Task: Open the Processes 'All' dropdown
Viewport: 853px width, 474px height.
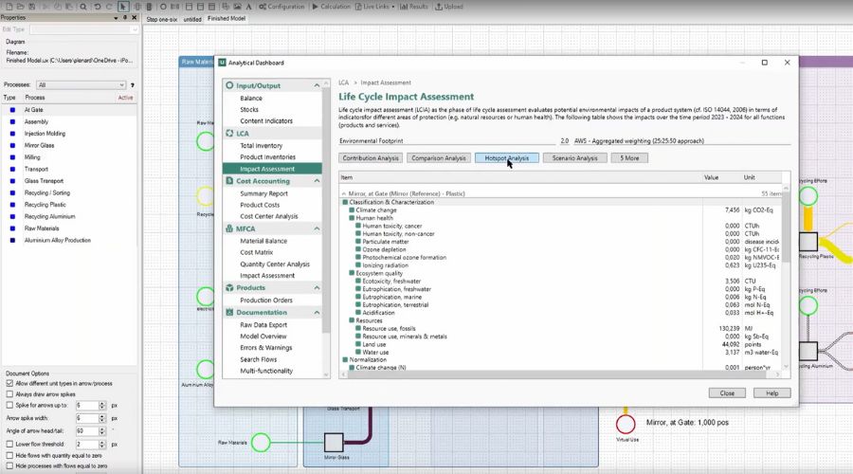Action: pos(82,85)
